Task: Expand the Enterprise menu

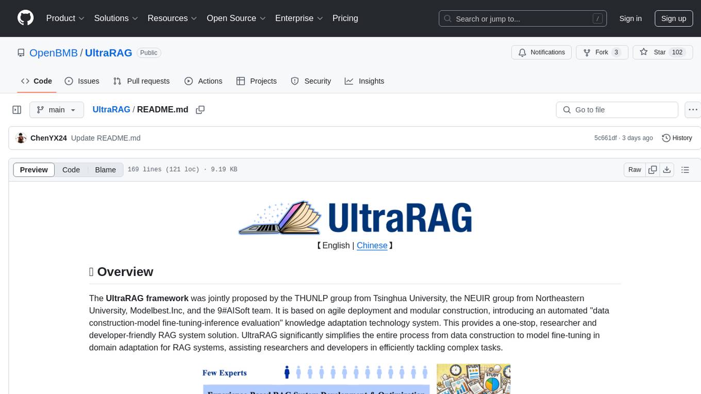Action: pyautogui.click(x=299, y=18)
